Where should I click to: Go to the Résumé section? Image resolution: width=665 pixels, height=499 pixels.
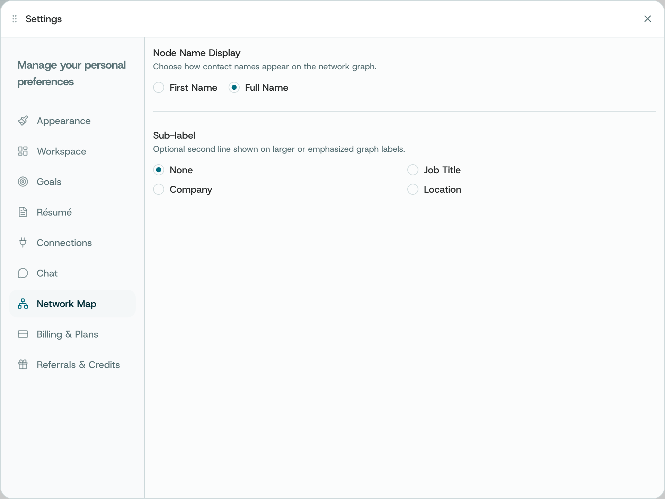[x=72, y=212]
